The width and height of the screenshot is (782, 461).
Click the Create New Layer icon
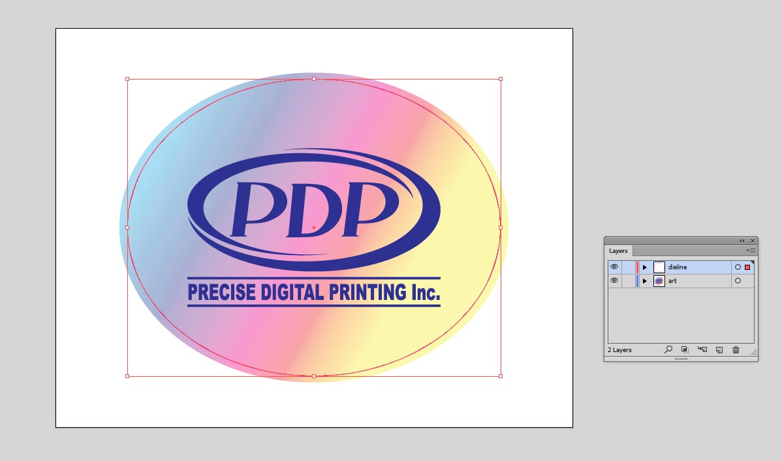pyautogui.click(x=719, y=350)
